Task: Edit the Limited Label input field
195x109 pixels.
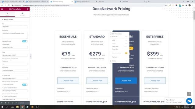Action: click(x=15, y=47)
